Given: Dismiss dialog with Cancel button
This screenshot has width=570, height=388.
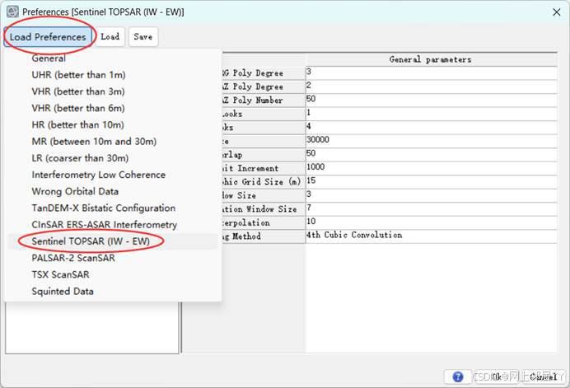Looking at the screenshot, I should click(x=544, y=376).
